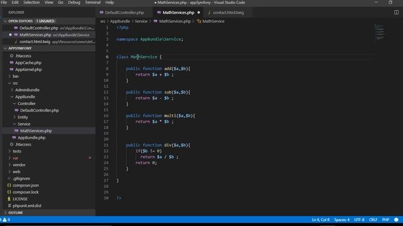Open the File menu
This screenshot has width=403, height=226.
(4, 3)
